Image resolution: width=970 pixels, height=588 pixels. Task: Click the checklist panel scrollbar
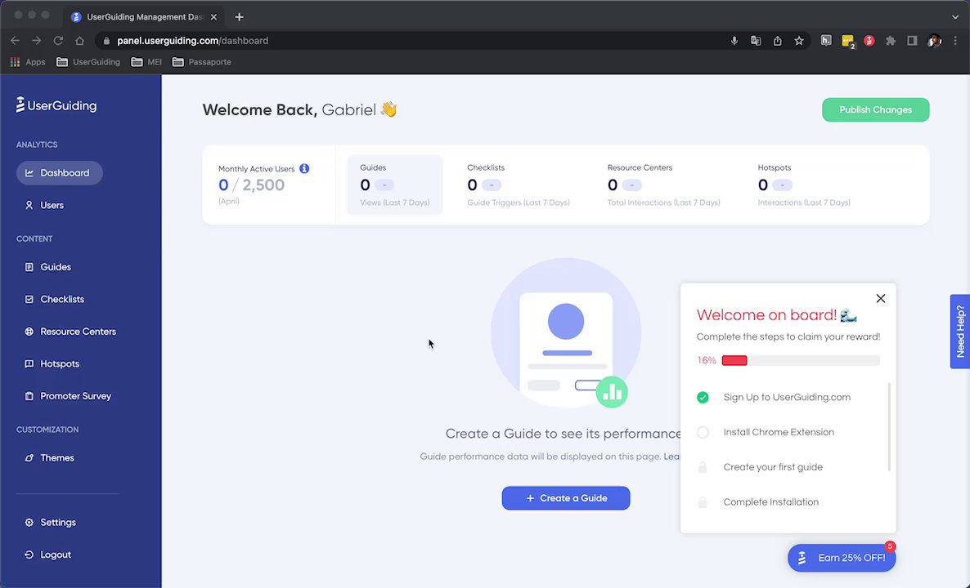(x=889, y=426)
